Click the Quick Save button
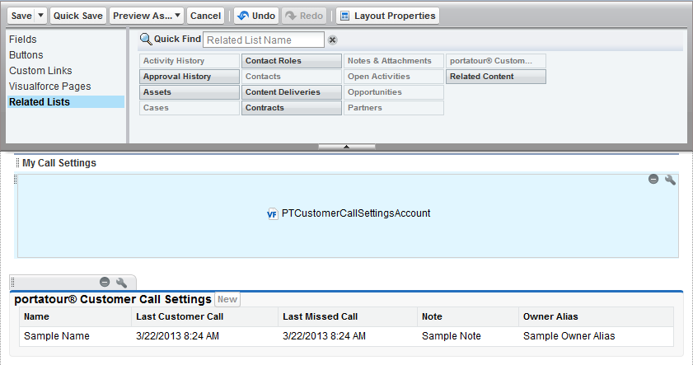Image resolution: width=693 pixels, height=365 pixels. (77, 16)
